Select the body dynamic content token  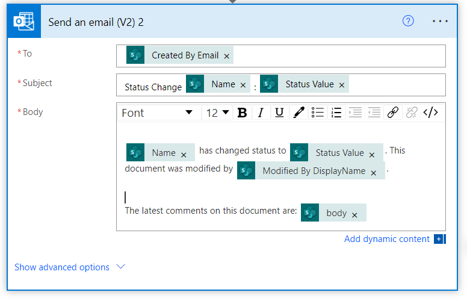click(x=333, y=213)
